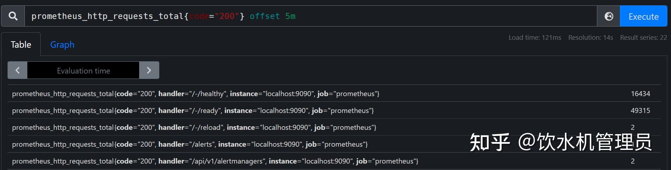Click into the PromQL expression input
This screenshot has height=170, width=671.
click(x=309, y=16)
